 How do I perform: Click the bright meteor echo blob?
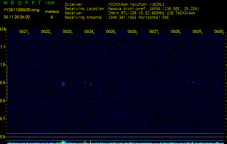click(63, 84)
